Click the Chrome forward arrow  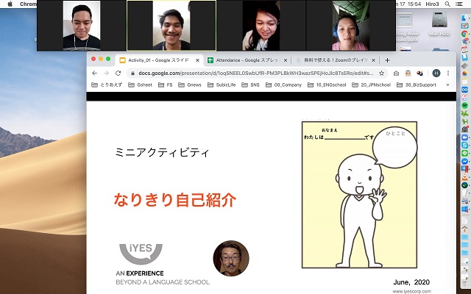[x=106, y=73]
